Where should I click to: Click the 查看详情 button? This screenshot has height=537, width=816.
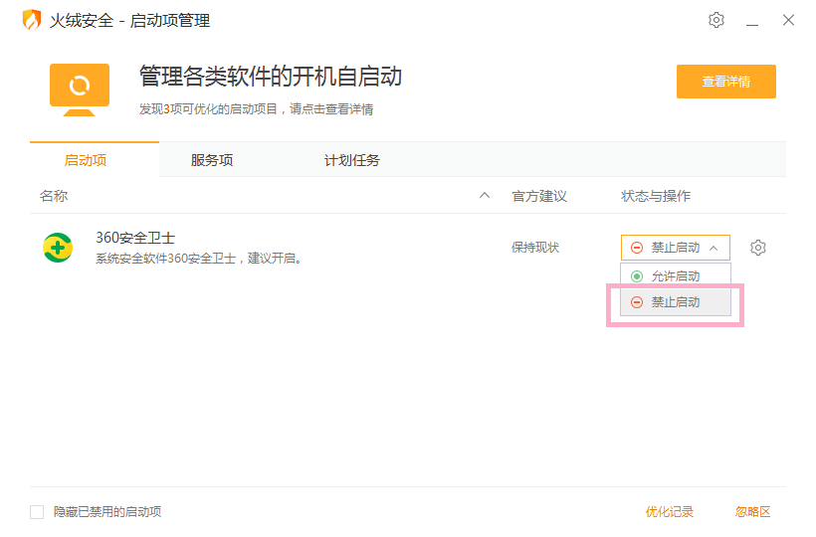click(726, 82)
